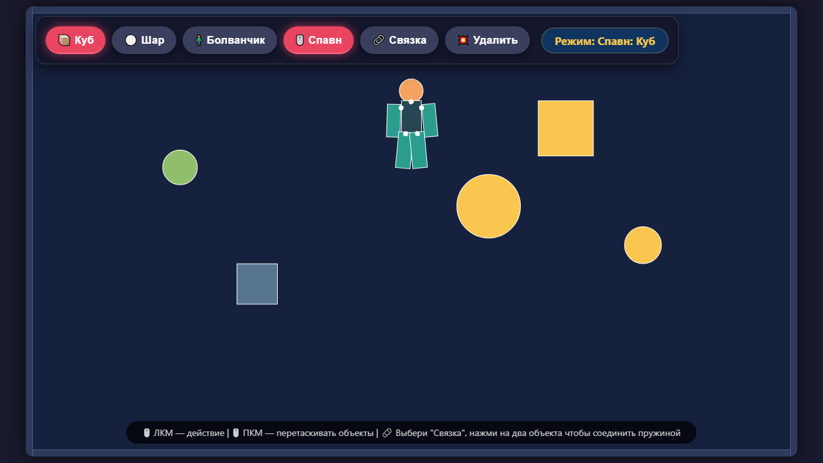
Task: Click the green ball on the canvas
Action: click(x=180, y=167)
